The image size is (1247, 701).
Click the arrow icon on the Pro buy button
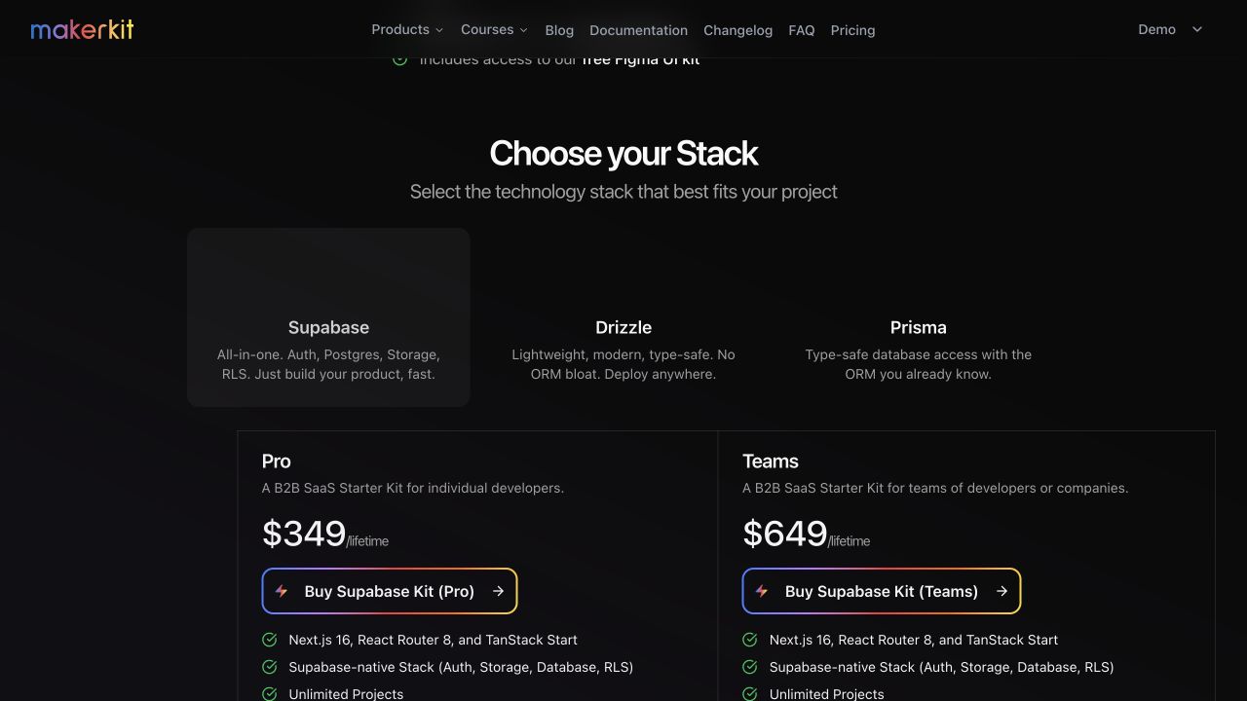(x=498, y=591)
